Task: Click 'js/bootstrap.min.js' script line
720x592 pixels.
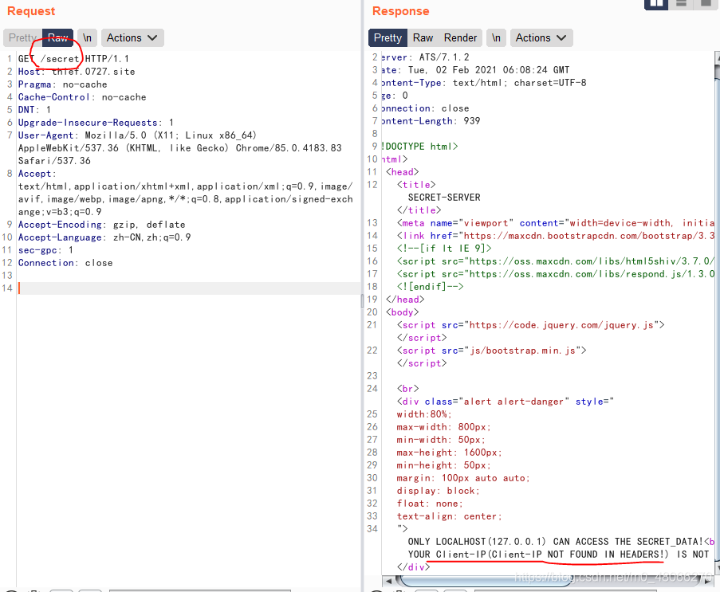Action: click(491, 351)
